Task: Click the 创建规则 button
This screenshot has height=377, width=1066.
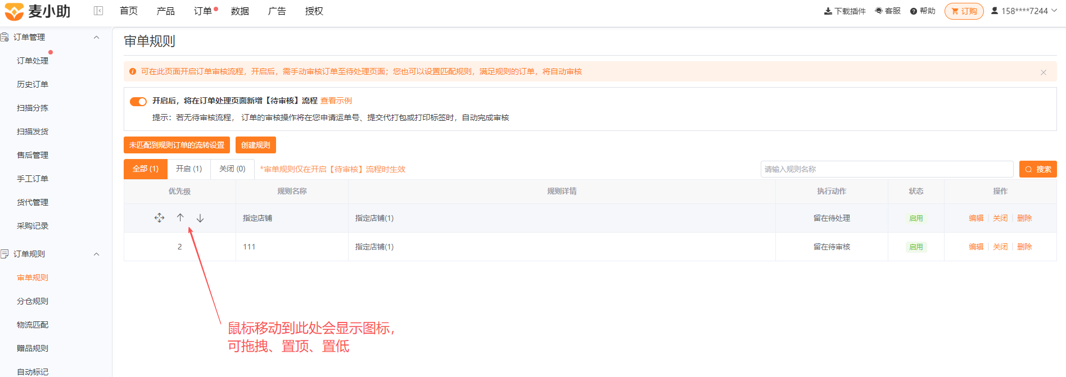Action: tap(256, 145)
